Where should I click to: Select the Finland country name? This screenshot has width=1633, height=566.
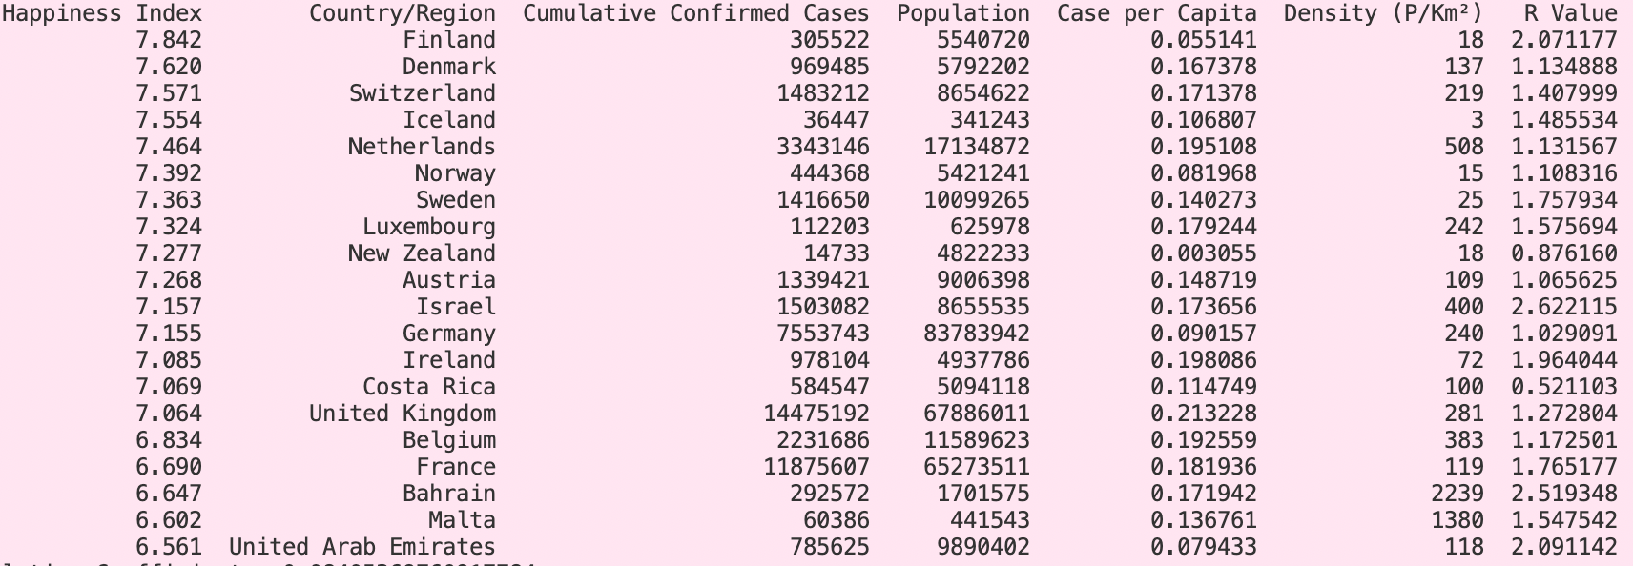pyautogui.click(x=449, y=40)
